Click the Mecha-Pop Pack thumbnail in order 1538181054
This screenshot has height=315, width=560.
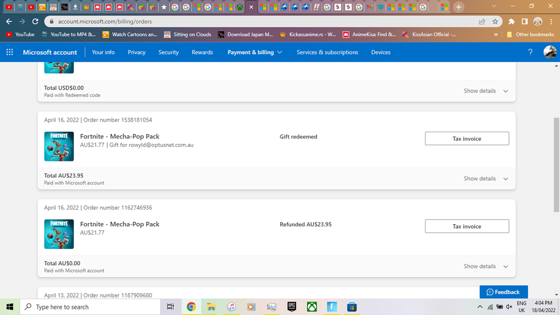[x=59, y=146]
